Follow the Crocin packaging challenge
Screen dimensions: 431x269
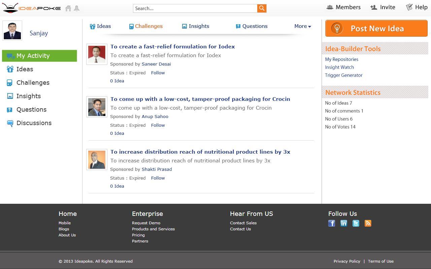point(158,125)
